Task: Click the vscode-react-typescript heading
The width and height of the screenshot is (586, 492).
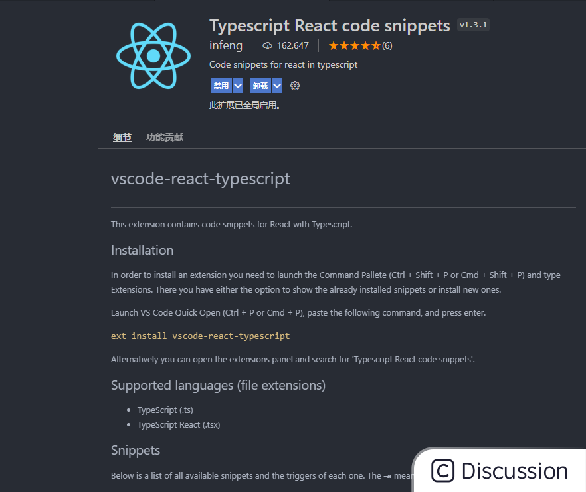Action: [201, 178]
